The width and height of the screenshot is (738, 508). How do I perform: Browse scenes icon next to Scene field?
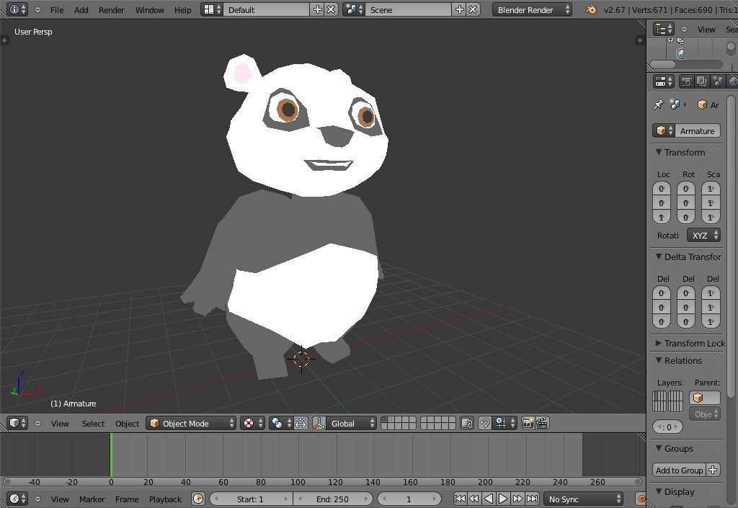pyautogui.click(x=354, y=9)
